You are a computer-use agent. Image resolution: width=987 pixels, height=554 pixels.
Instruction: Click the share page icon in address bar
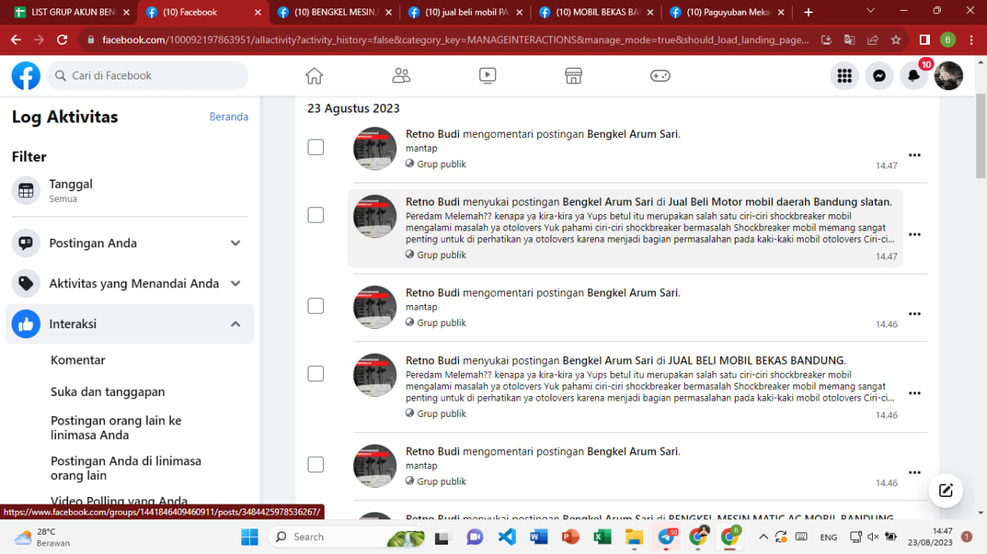point(873,39)
